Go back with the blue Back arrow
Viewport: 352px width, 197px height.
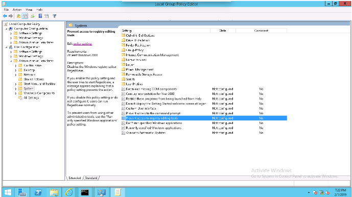[5, 16]
